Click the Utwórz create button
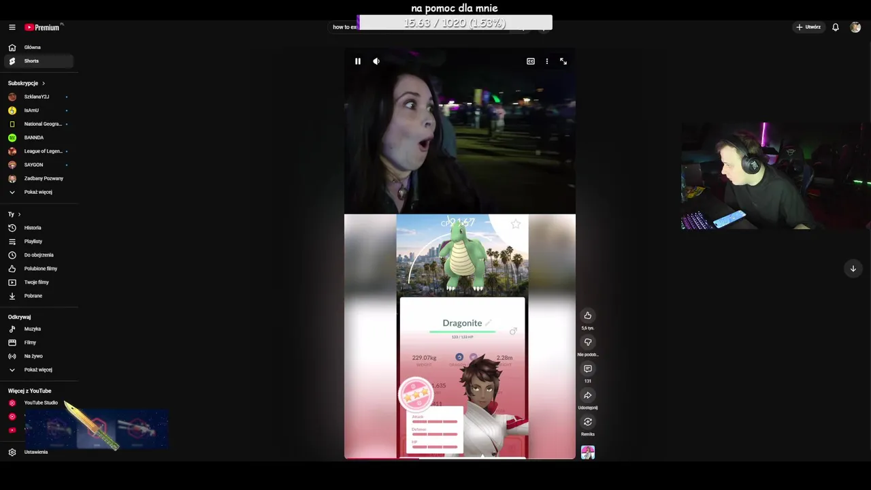This screenshot has height=490, width=871. [x=808, y=27]
